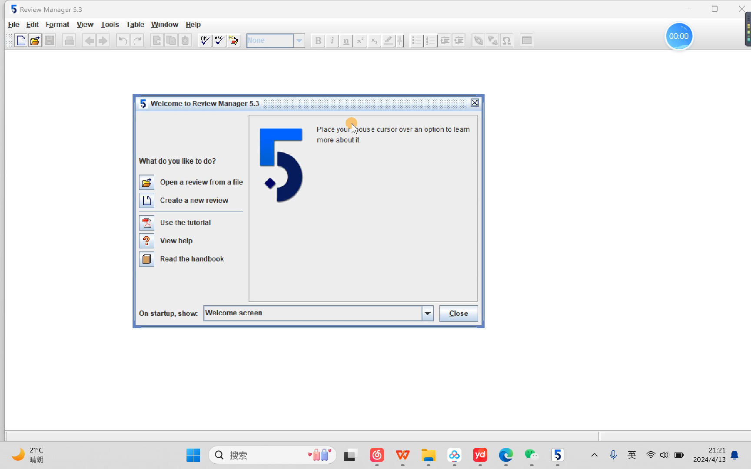Open WeChat from taskbar
Viewport: 751px width, 469px height.
532,455
